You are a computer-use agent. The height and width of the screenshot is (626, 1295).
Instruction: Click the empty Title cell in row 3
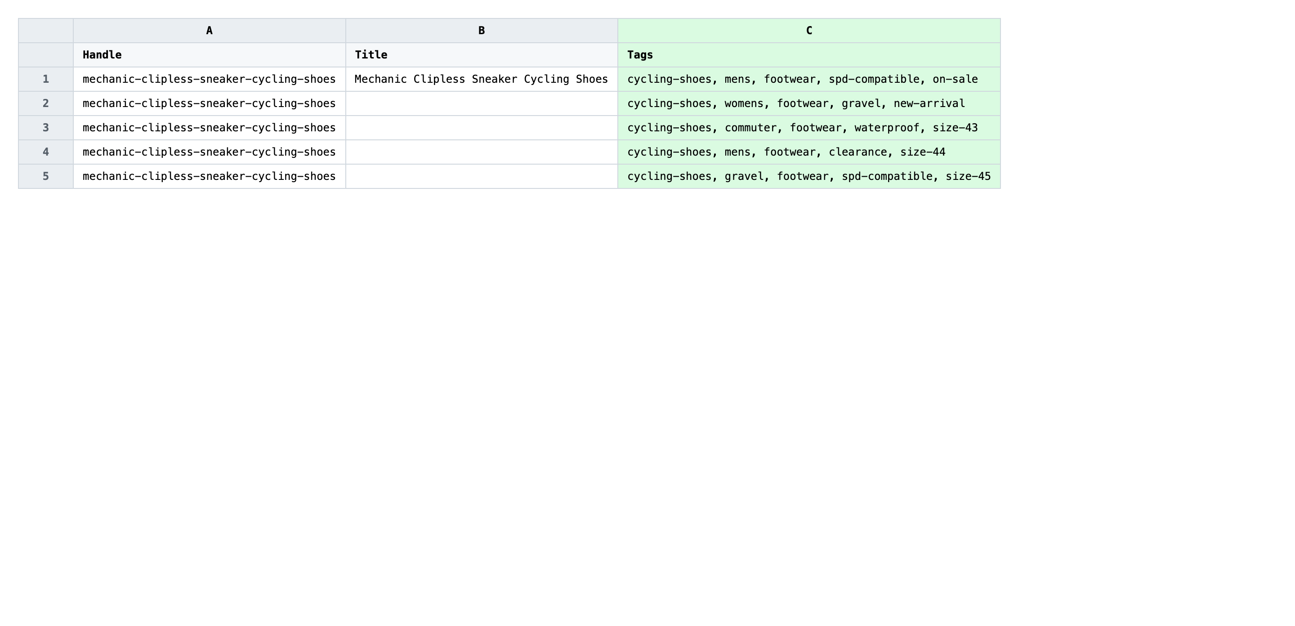coord(482,128)
